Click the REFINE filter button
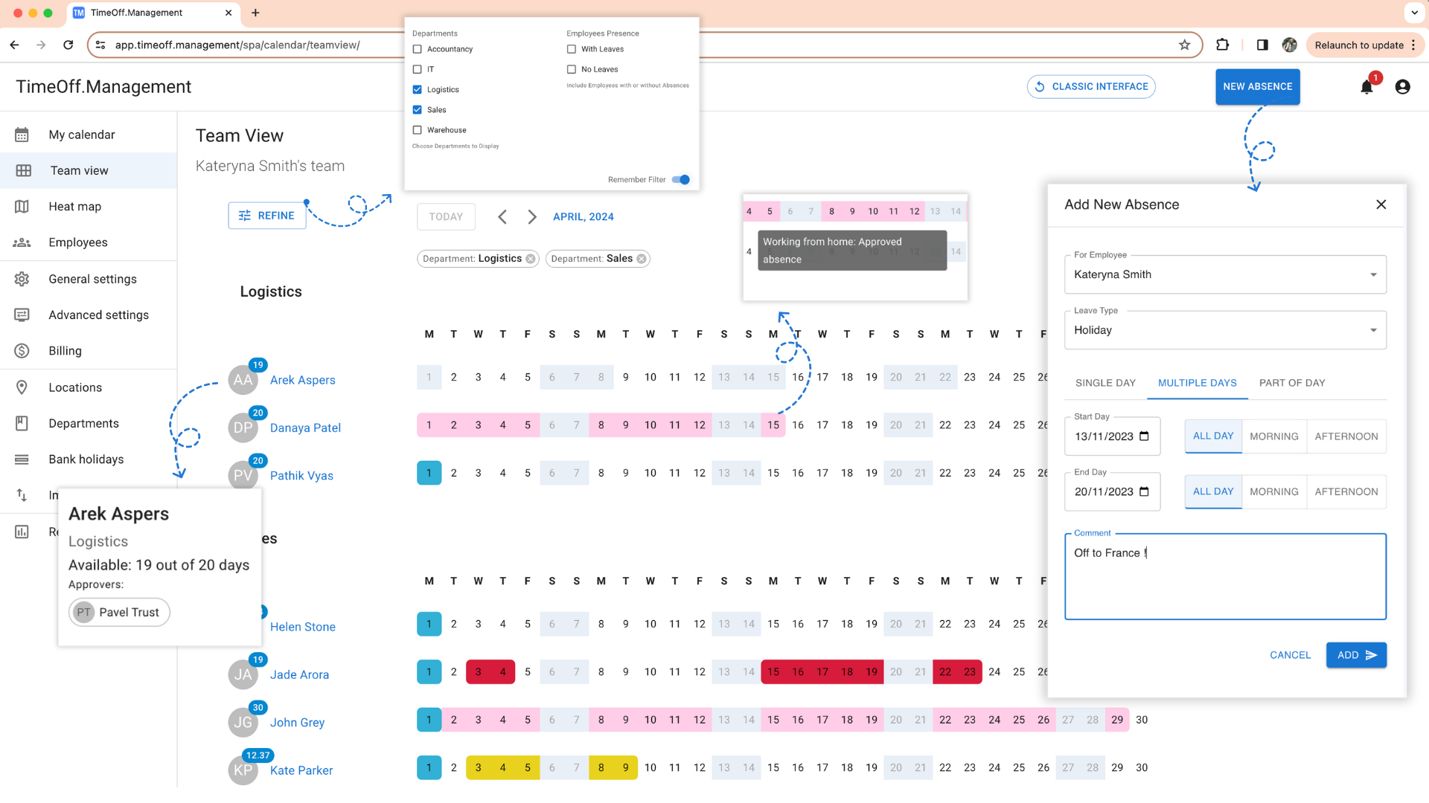 click(267, 216)
